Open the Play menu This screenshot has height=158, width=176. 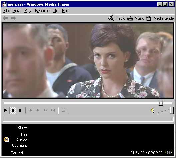[x=28, y=11]
